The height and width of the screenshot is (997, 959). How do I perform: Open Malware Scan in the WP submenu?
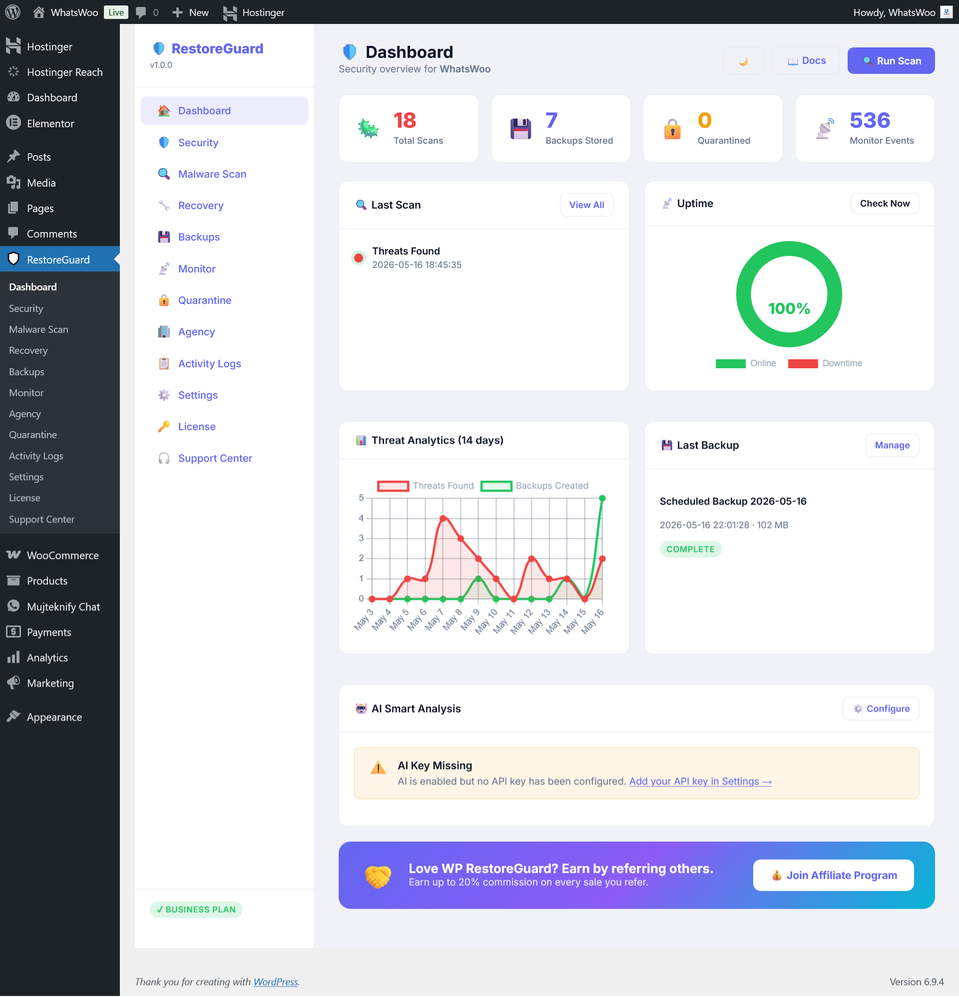[38, 329]
